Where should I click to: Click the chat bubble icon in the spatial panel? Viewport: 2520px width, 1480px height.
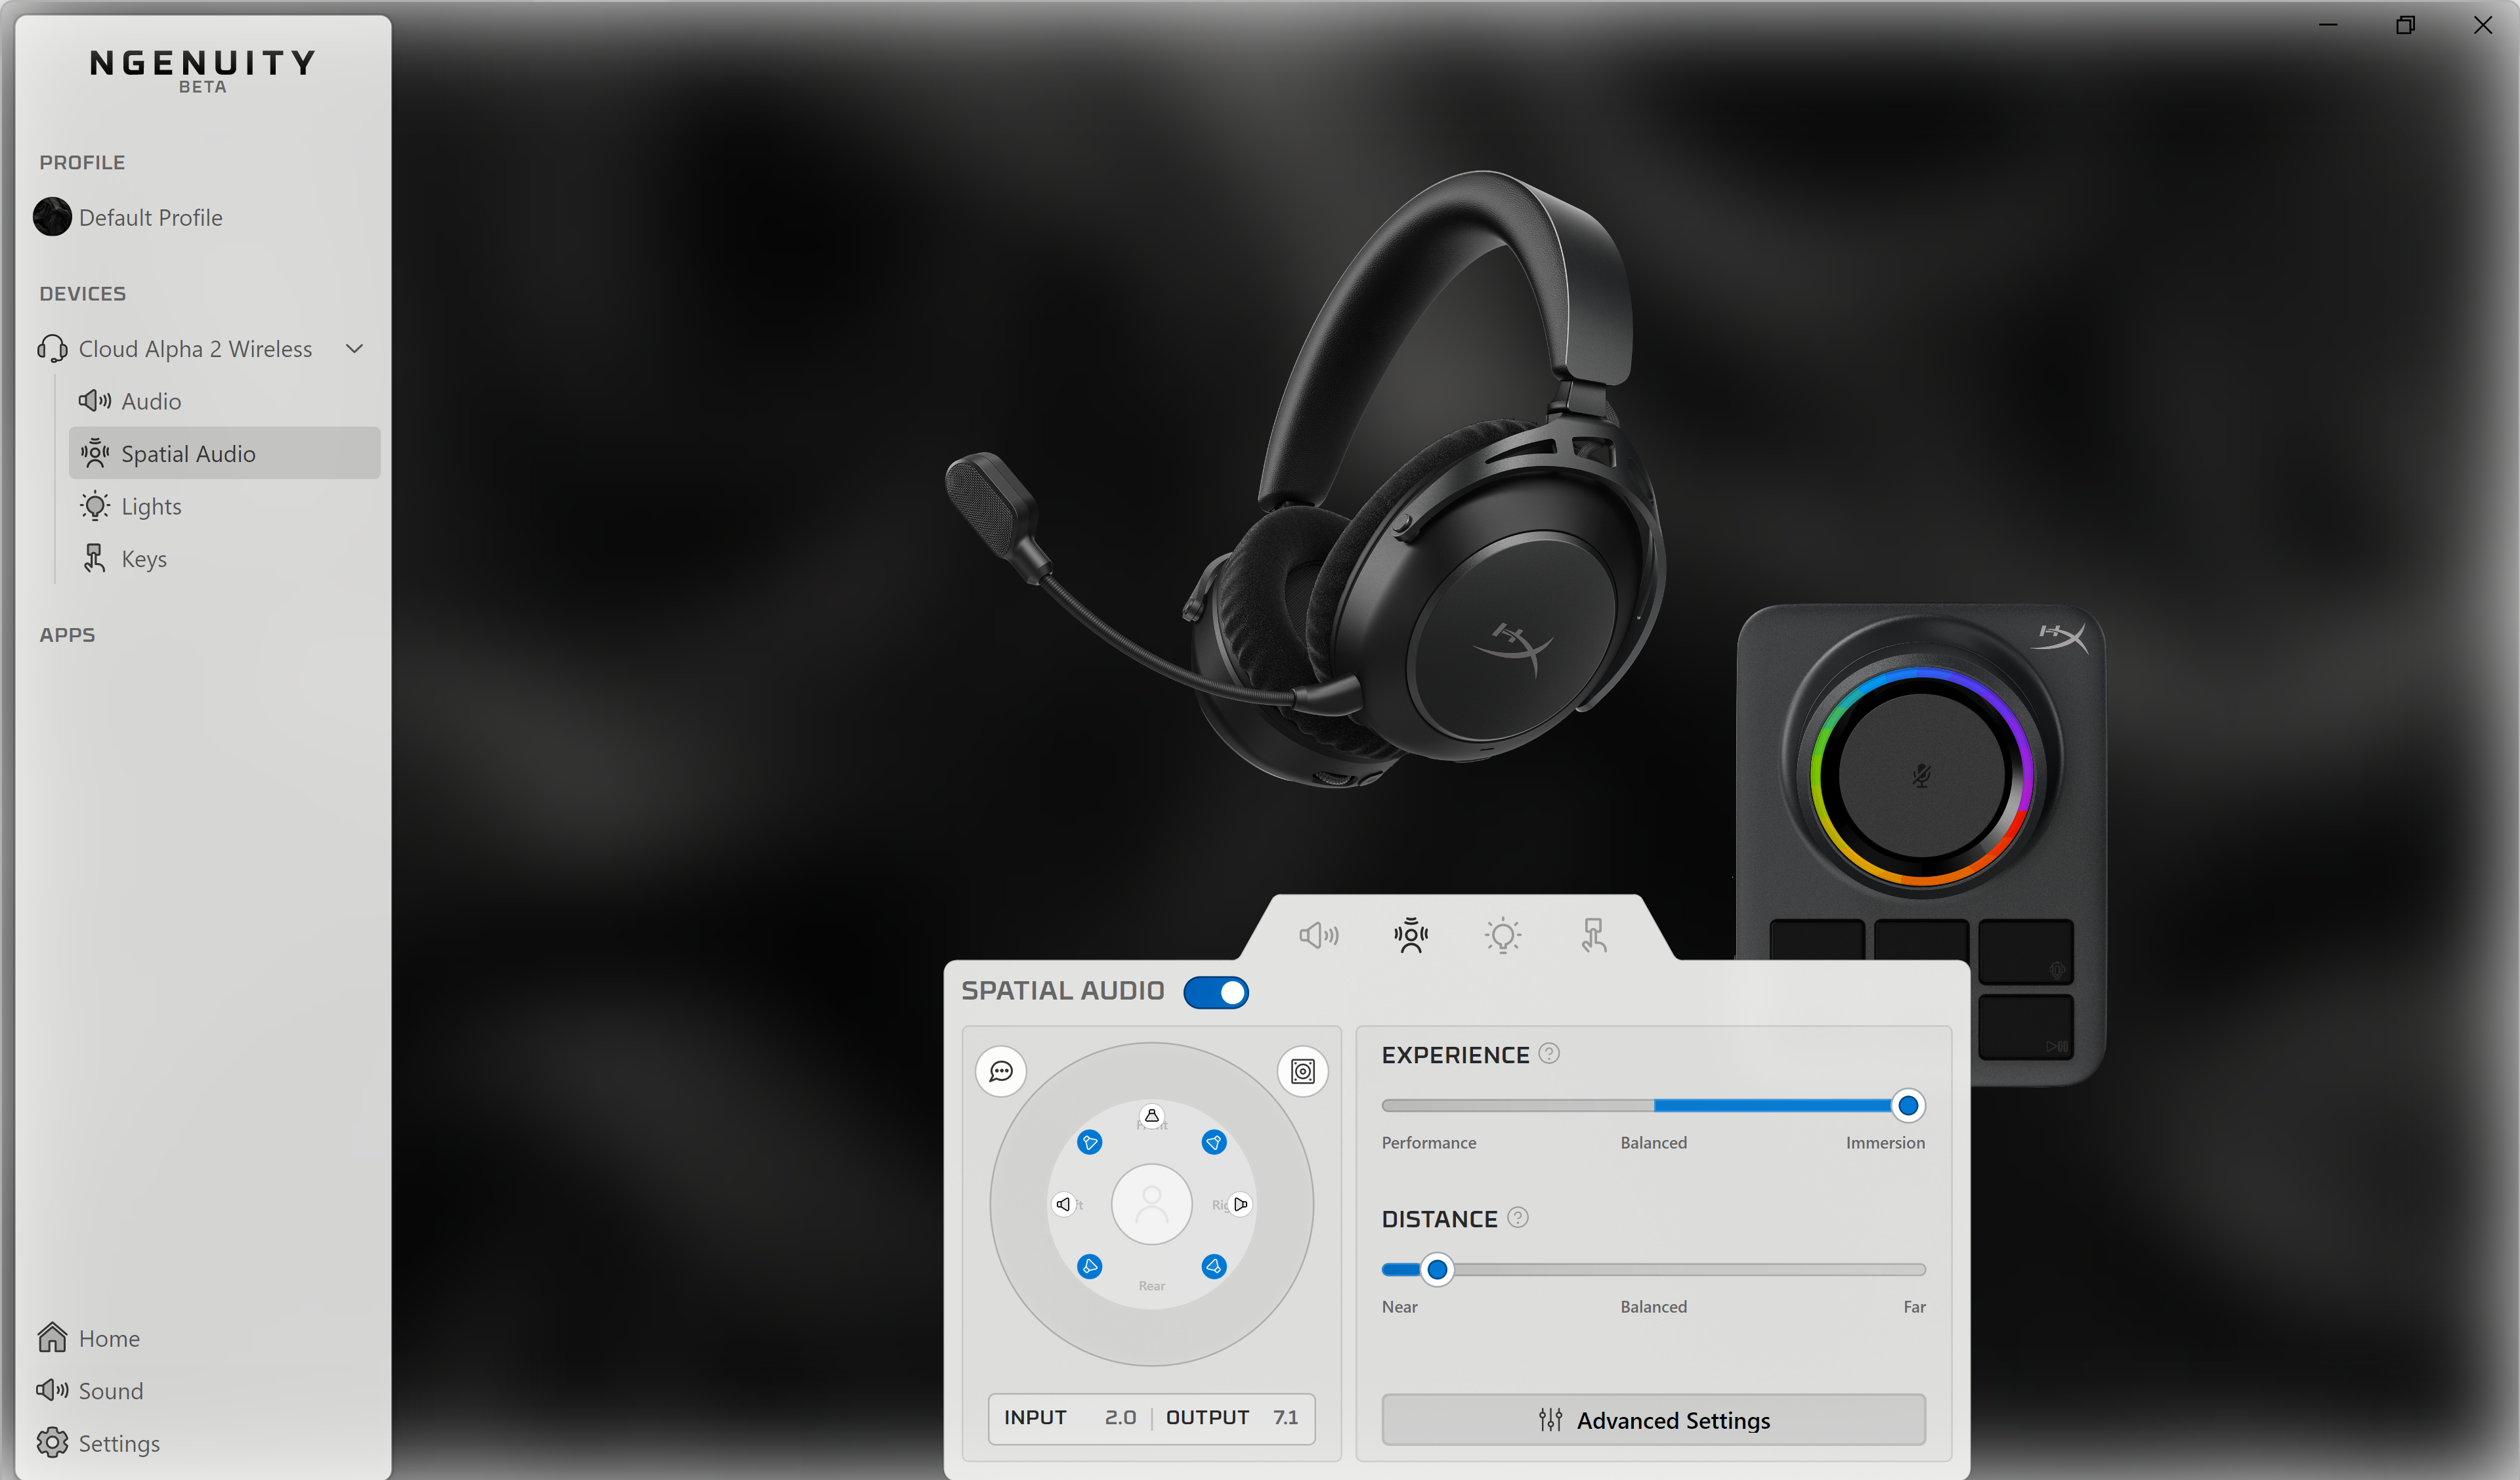(1001, 1071)
